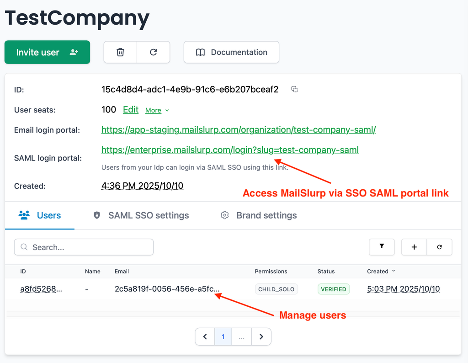Image resolution: width=468 pixels, height=363 pixels.
Task: Go to previous page with left chevron
Action: (205, 337)
